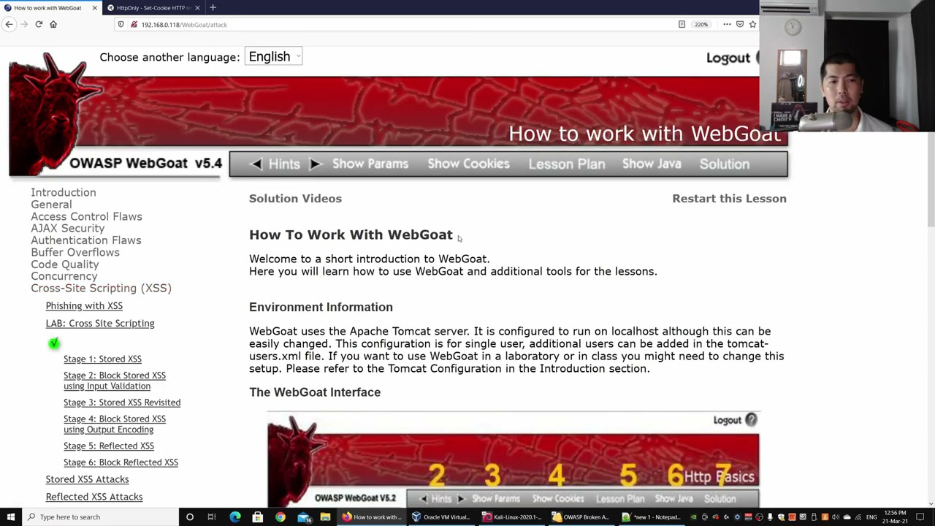Viewport: 935px width, 526px height.
Task: Expand the Introduction category
Action: click(64, 192)
